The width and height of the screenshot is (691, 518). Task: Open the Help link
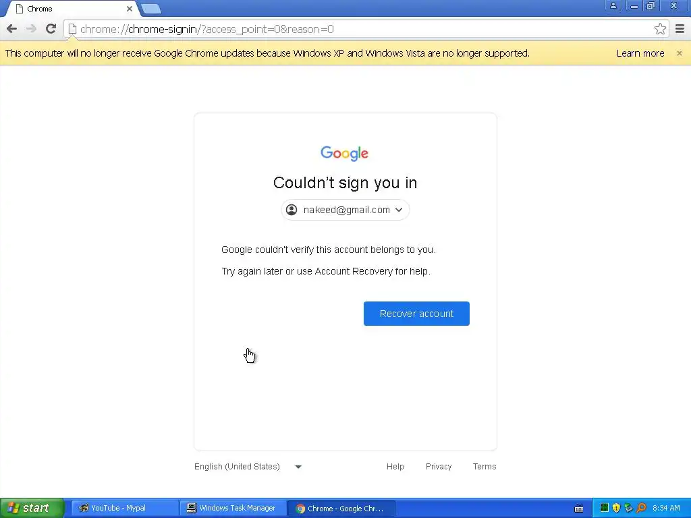pos(395,467)
